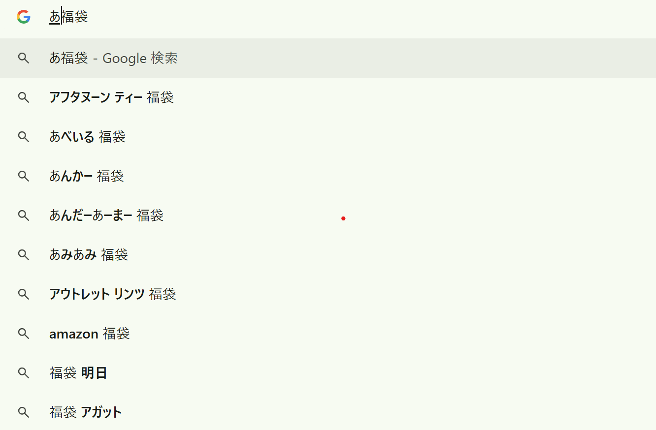
Task: Click the magnifier icon next to あんかー 福袋
Action: click(x=23, y=176)
